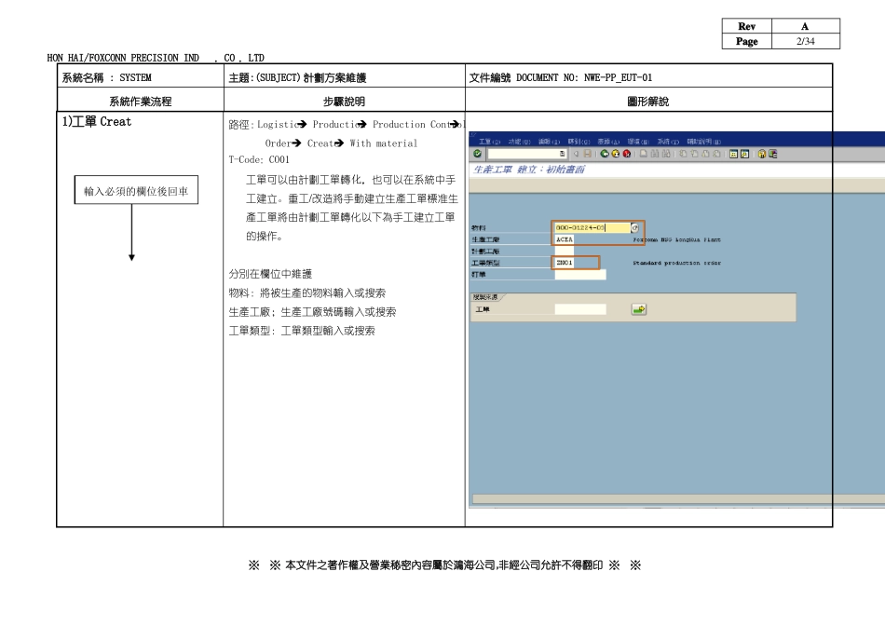
Task: Click the 生產工廠 field containing ACEA
Action: tap(565, 239)
